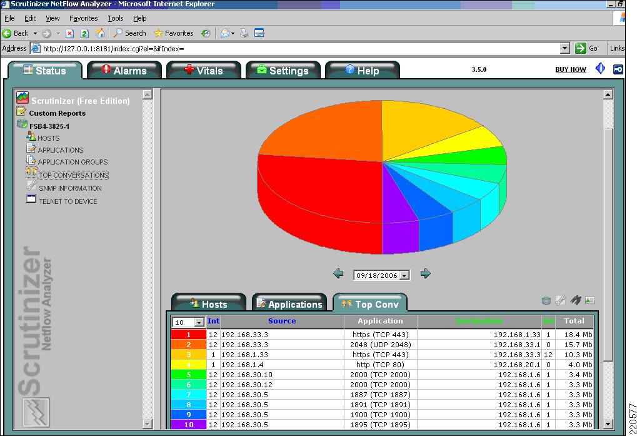The height and width of the screenshot is (436, 637).
Task: Click the previous-day left arrow
Action: pos(338,273)
